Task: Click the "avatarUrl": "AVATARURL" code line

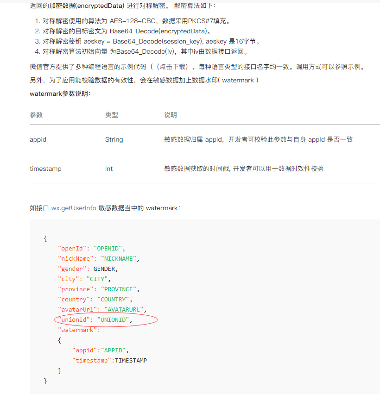Action: pyautogui.click(x=102, y=310)
